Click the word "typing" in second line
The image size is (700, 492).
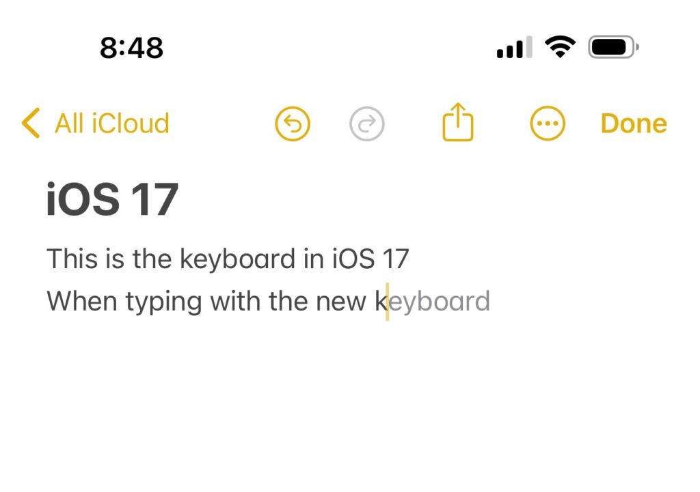click(x=163, y=302)
